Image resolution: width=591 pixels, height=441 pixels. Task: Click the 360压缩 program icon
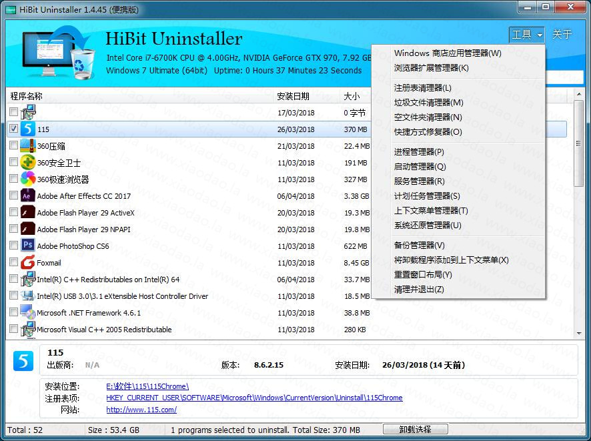(x=28, y=145)
